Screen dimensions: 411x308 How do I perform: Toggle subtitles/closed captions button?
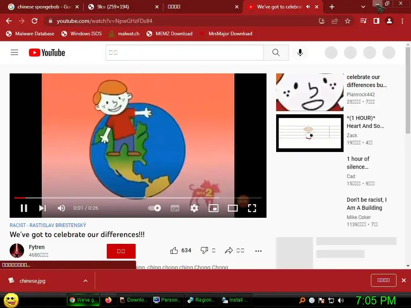click(175, 208)
